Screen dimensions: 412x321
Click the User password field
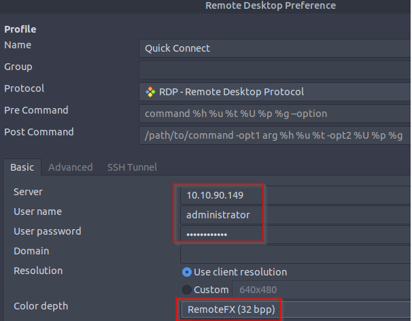pos(296,235)
